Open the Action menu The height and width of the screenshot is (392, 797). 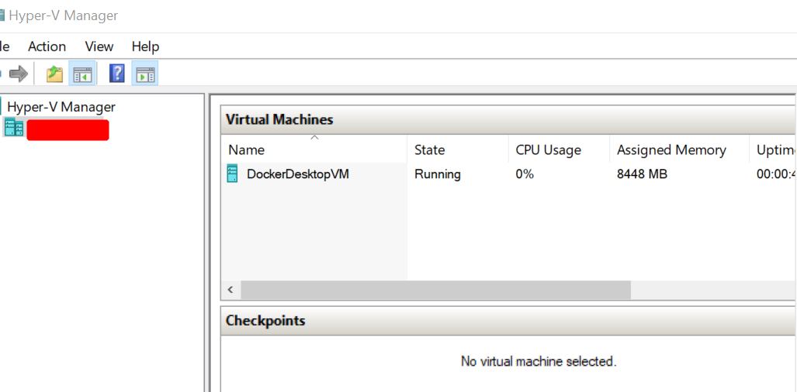[x=47, y=46]
